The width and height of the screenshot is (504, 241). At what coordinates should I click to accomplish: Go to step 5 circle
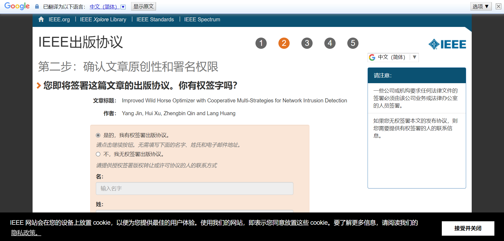pos(353,43)
